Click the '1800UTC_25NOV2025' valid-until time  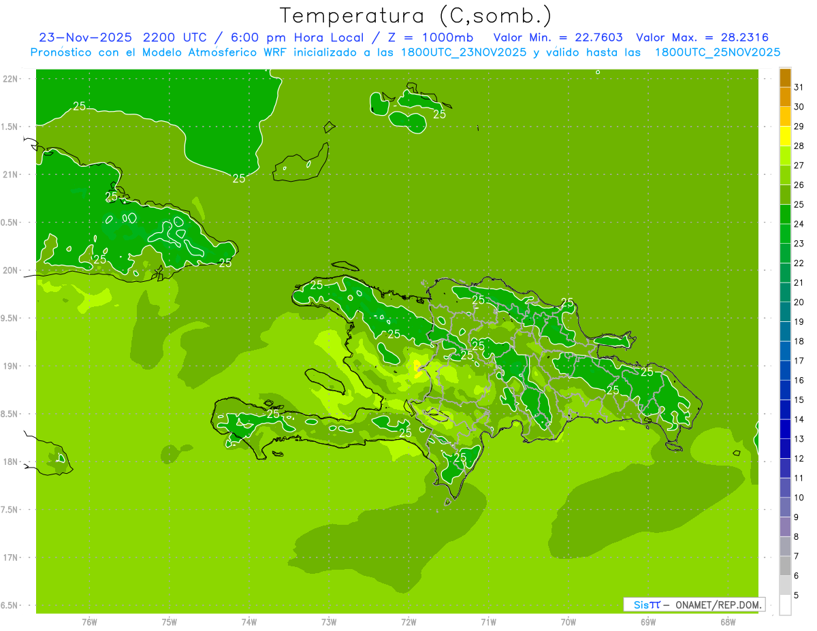coord(717,52)
